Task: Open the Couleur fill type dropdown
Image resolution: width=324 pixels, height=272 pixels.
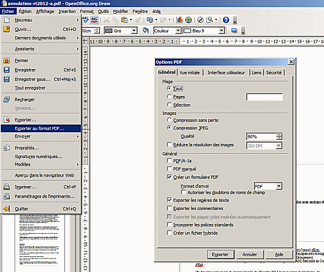Action: pos(178,31)
